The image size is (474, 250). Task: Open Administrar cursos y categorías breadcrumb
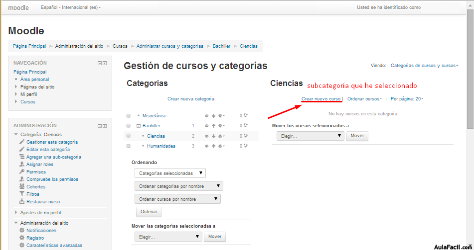[170, 46]
